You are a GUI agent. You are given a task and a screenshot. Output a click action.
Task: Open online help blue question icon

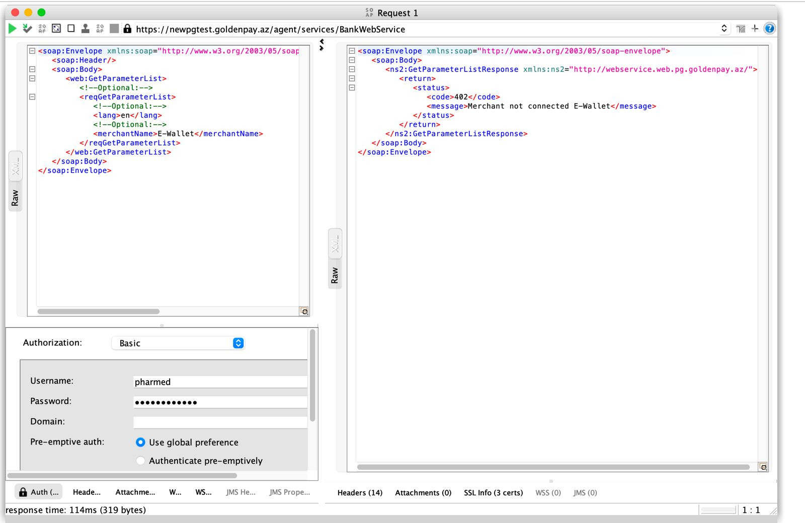point(769,29)
